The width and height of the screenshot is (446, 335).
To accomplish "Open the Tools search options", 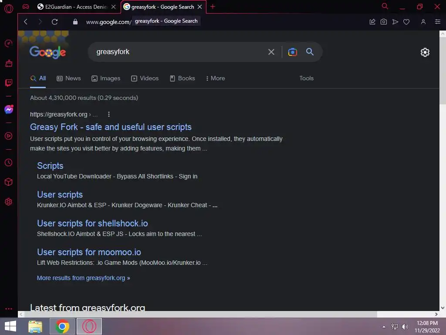I will coord(306,78).
